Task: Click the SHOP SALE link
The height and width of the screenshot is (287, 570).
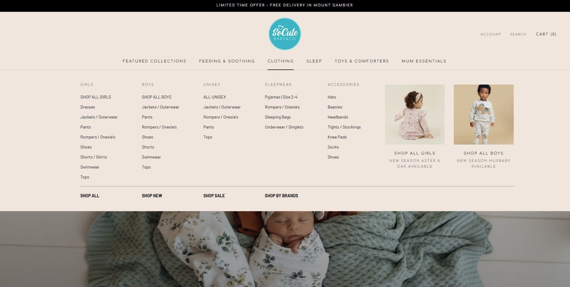Action: point(214,196)
